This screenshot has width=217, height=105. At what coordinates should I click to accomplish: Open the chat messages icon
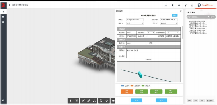179,5
